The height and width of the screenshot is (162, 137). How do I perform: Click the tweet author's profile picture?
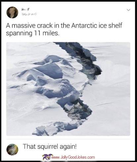12,12
